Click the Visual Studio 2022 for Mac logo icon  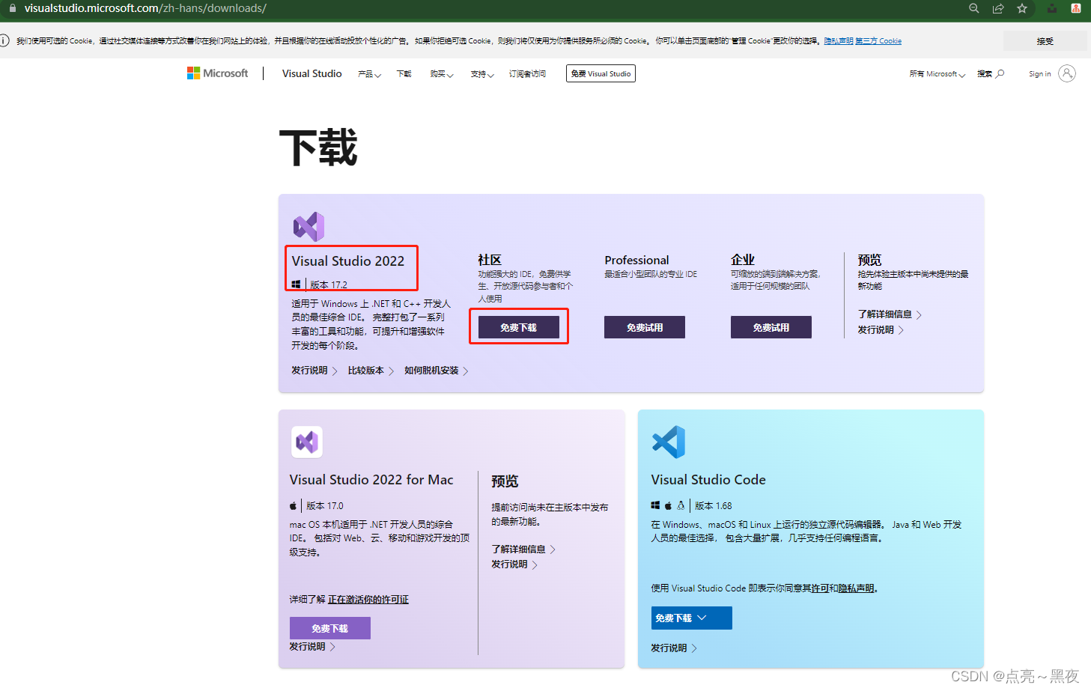309,442
